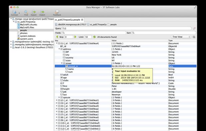Image resolution: width=206 pixels, height=131 pixels.
Task: Click the Skip value field
Action: (69, 37)
